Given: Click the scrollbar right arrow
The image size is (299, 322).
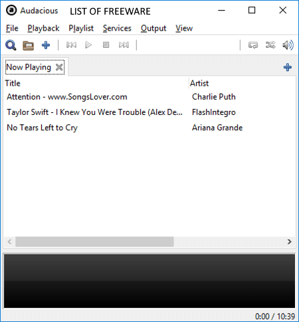Looking at the screenshot, I should coord(289,242).
